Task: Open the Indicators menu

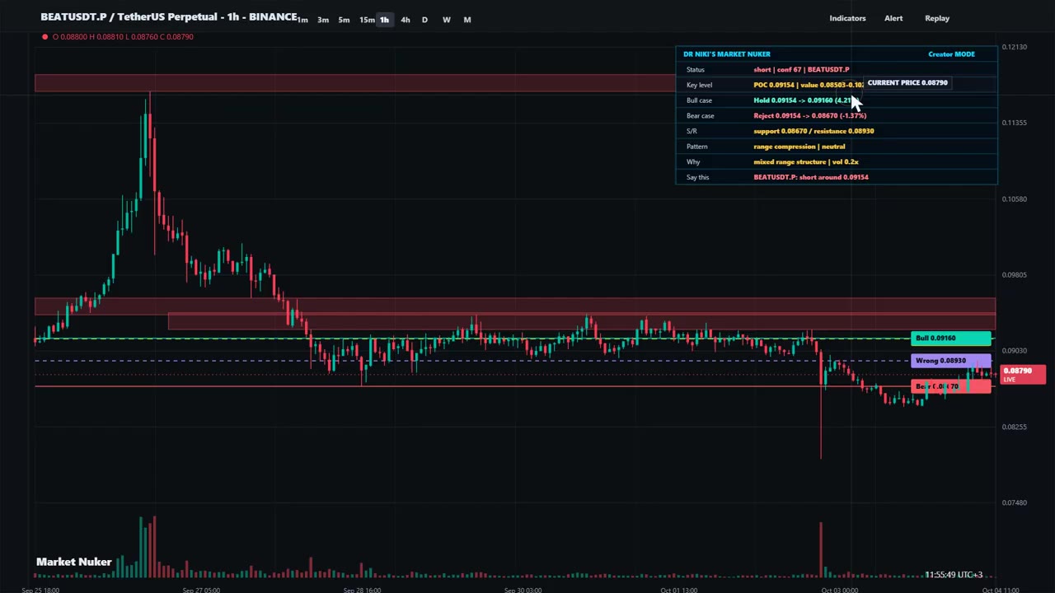Action: tap(847, 18)
